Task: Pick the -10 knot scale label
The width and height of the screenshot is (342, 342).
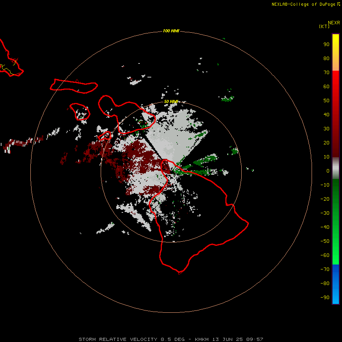Action: pos(325,185)
